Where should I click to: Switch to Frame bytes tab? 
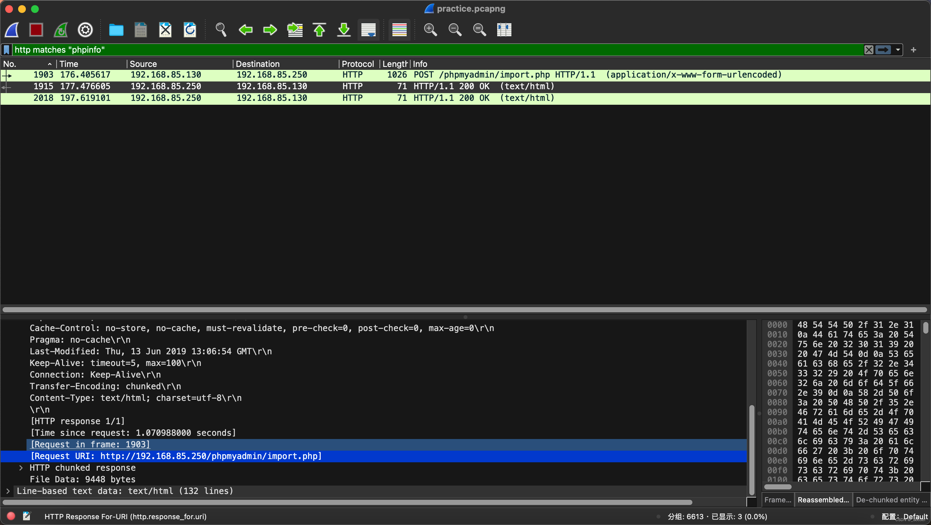pos(778,500)
